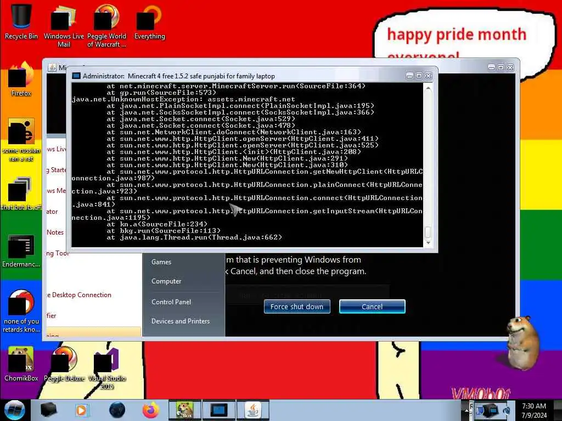Open Devices and Printers from Start menu

[180, 321]
